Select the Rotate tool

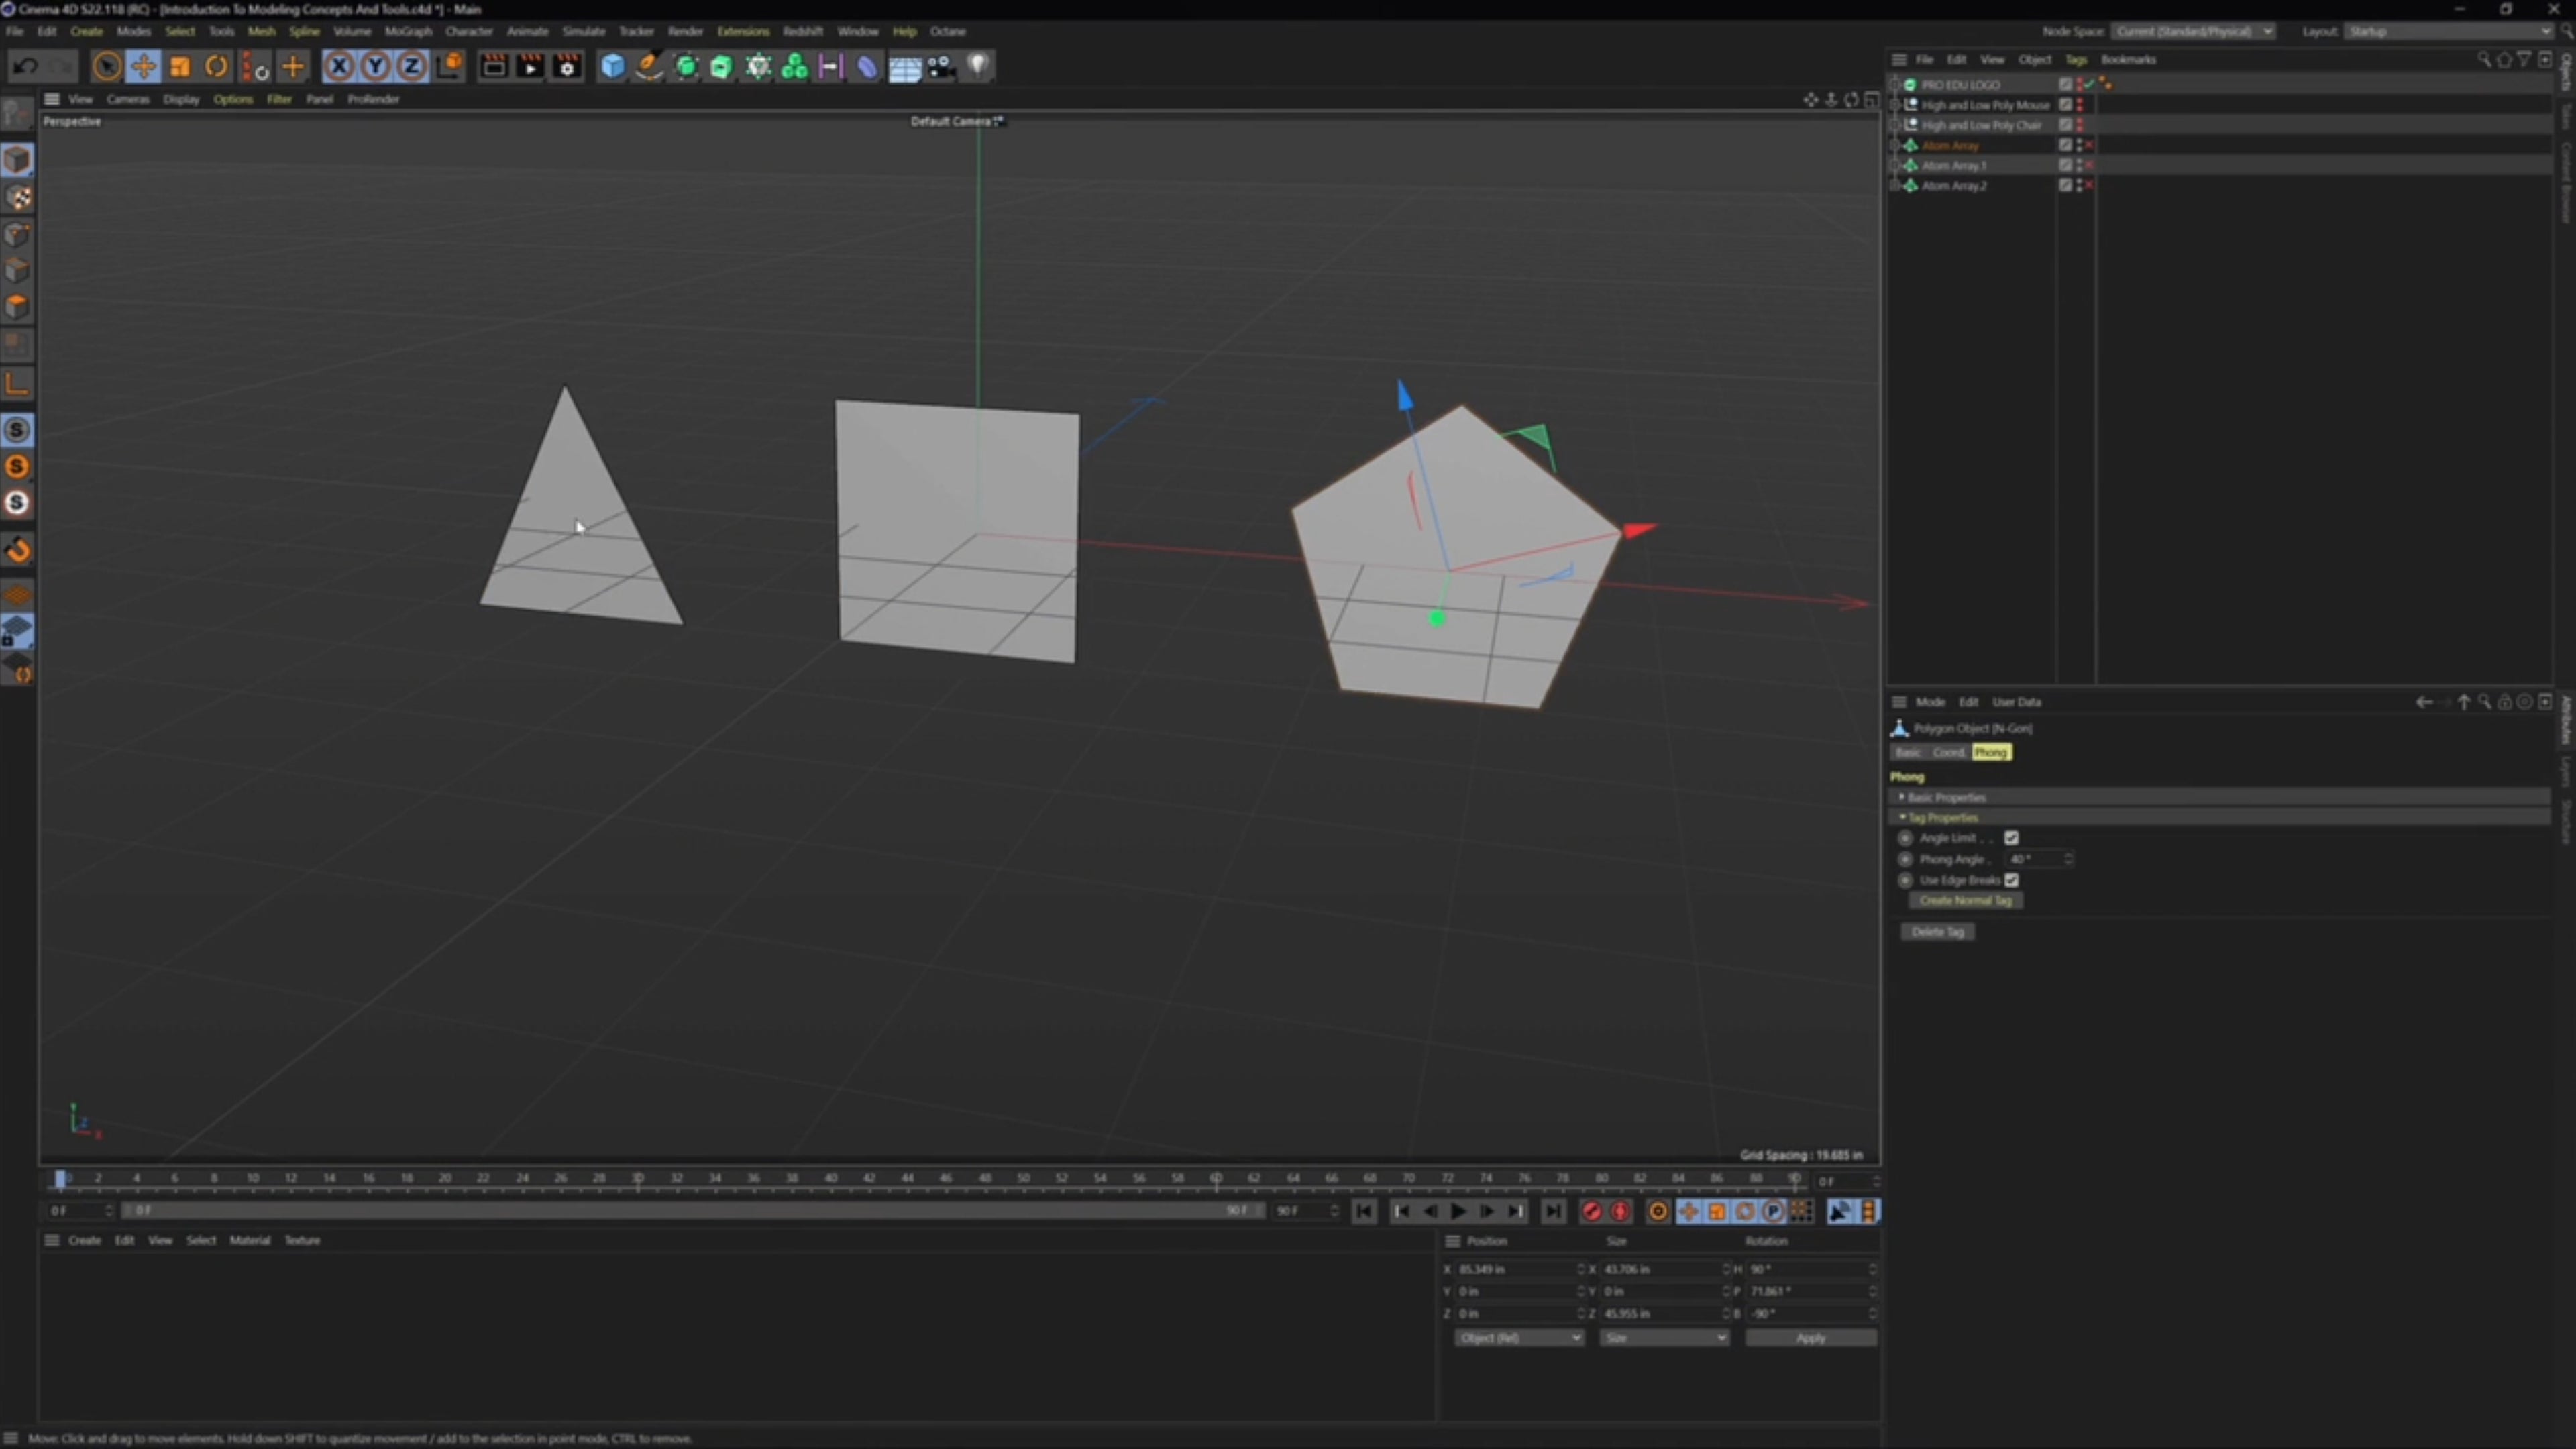coord(216,67)
